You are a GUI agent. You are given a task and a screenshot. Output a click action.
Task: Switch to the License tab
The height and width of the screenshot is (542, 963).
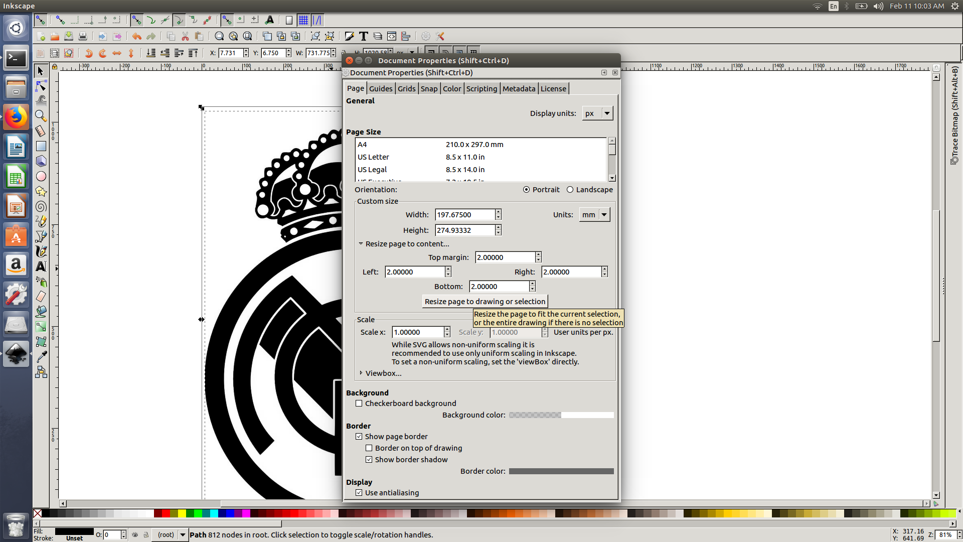click(x=553, y=89)
